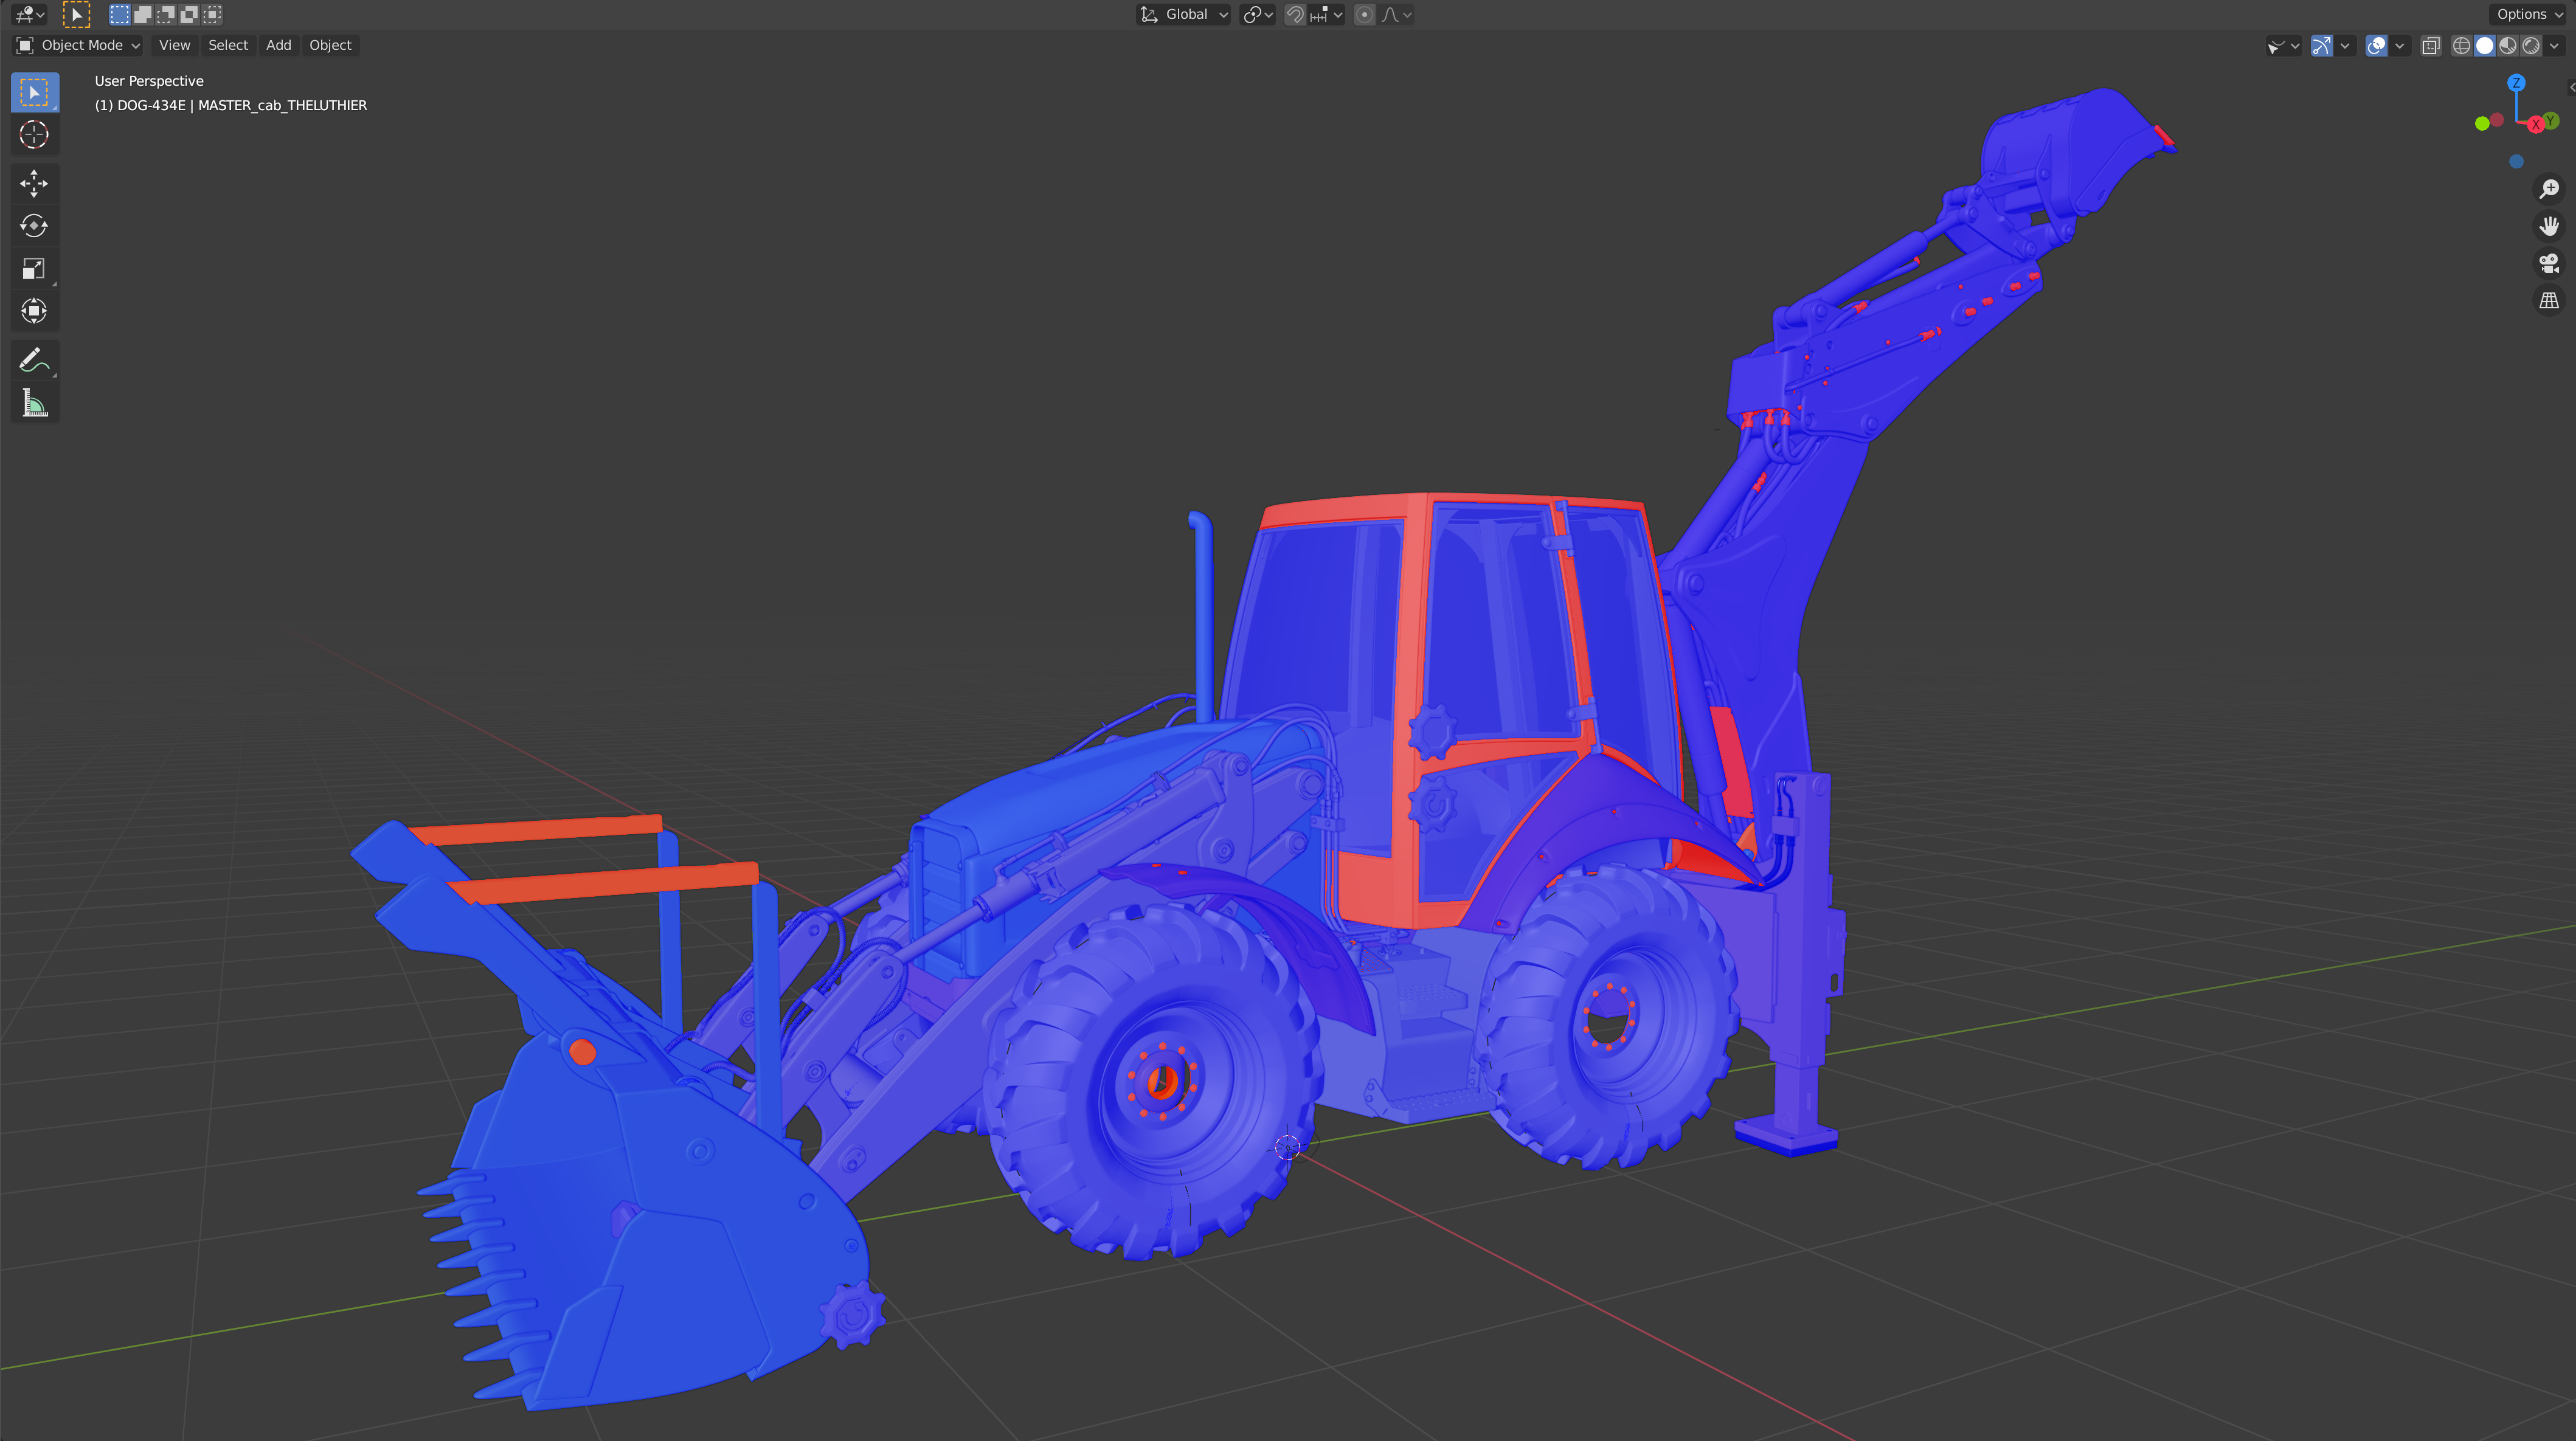Choose the Scale tool
Screen dimensions: 2576x1441
coord(34,269)
